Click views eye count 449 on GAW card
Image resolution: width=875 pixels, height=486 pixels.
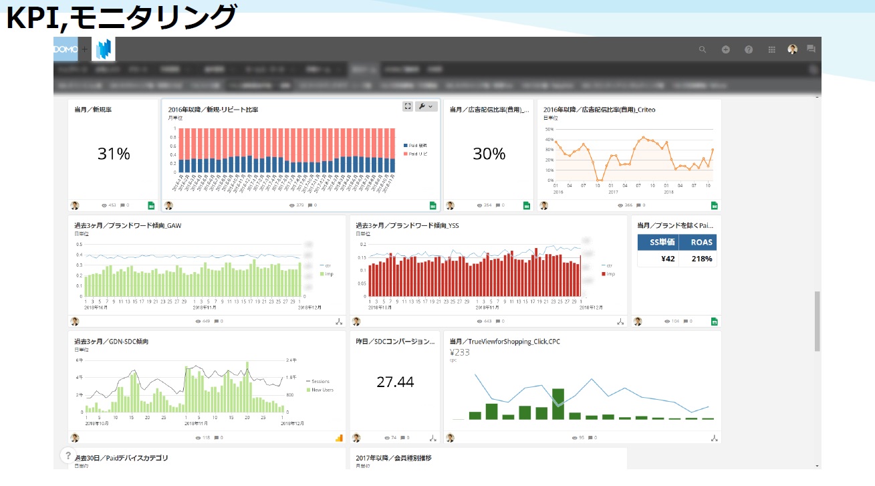click(203, 322)
